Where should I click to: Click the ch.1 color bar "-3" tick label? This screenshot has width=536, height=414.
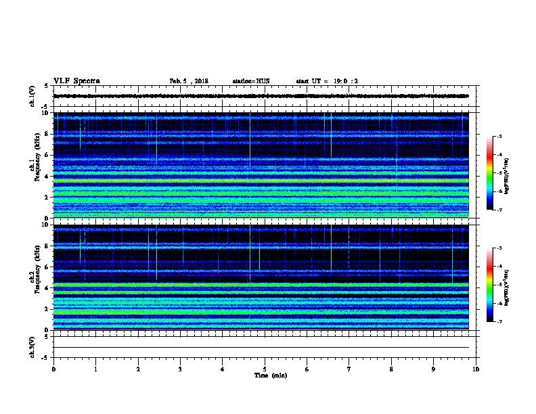[x=499, y=137]
